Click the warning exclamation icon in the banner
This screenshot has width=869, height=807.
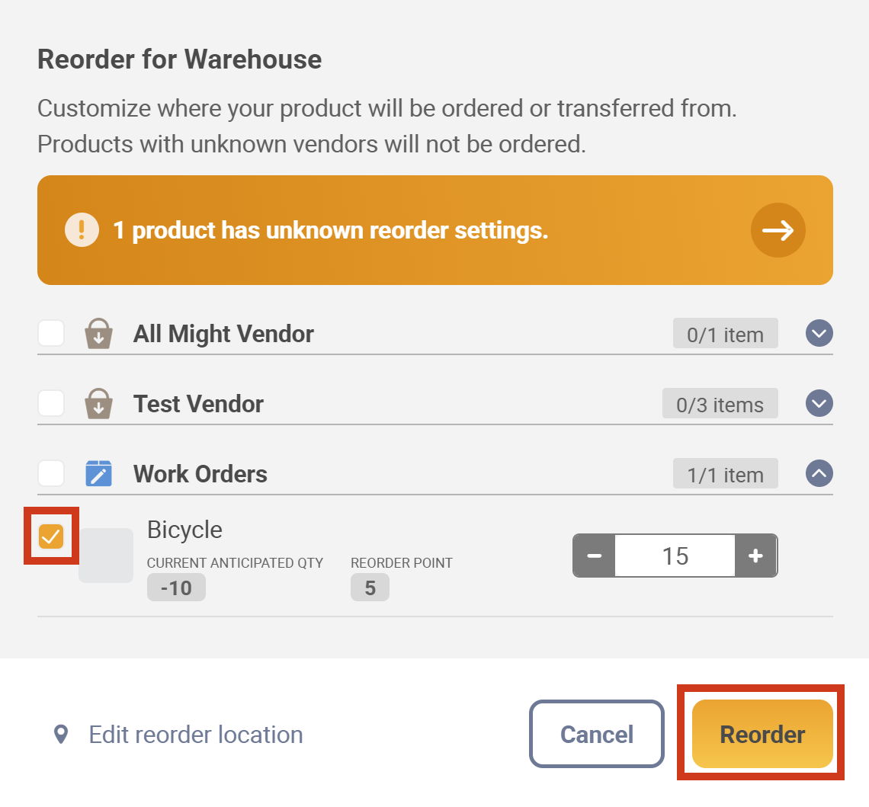click(82, 229)
